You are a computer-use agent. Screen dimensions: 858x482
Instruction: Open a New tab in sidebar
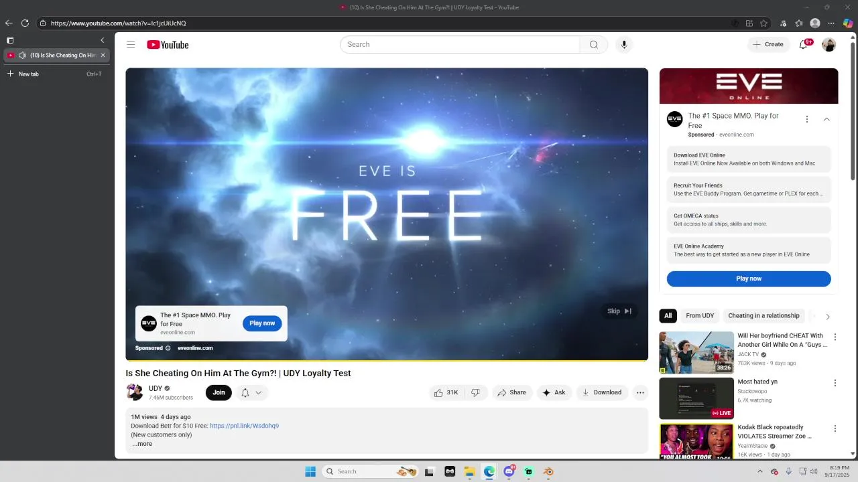click(x=54, y=74)
